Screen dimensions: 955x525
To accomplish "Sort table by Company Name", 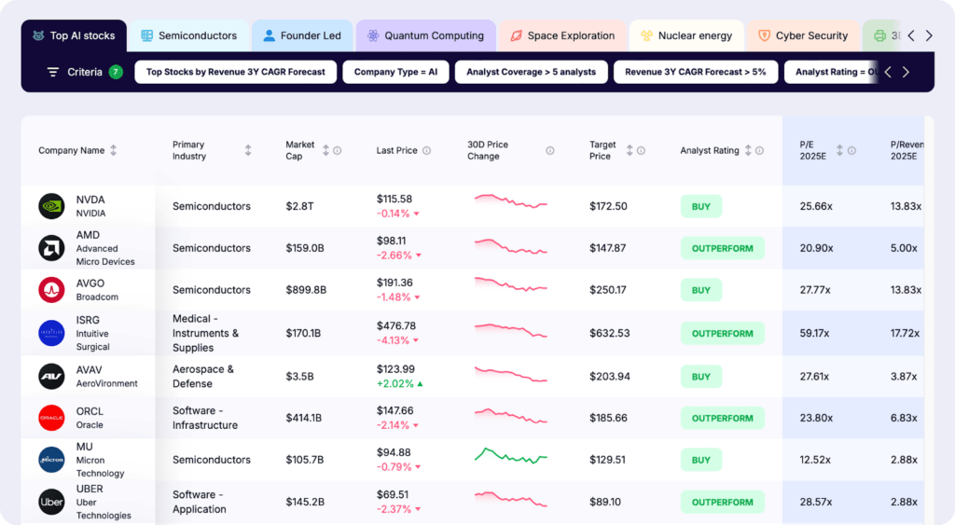I will click(114, 150).
